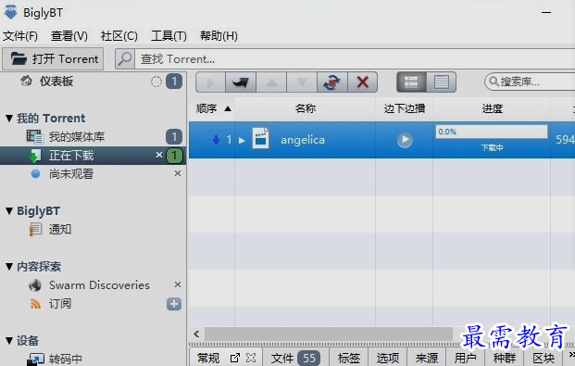Switch to the 常规 tab
Screen dimensions: 575x366
tap(208, 358)
